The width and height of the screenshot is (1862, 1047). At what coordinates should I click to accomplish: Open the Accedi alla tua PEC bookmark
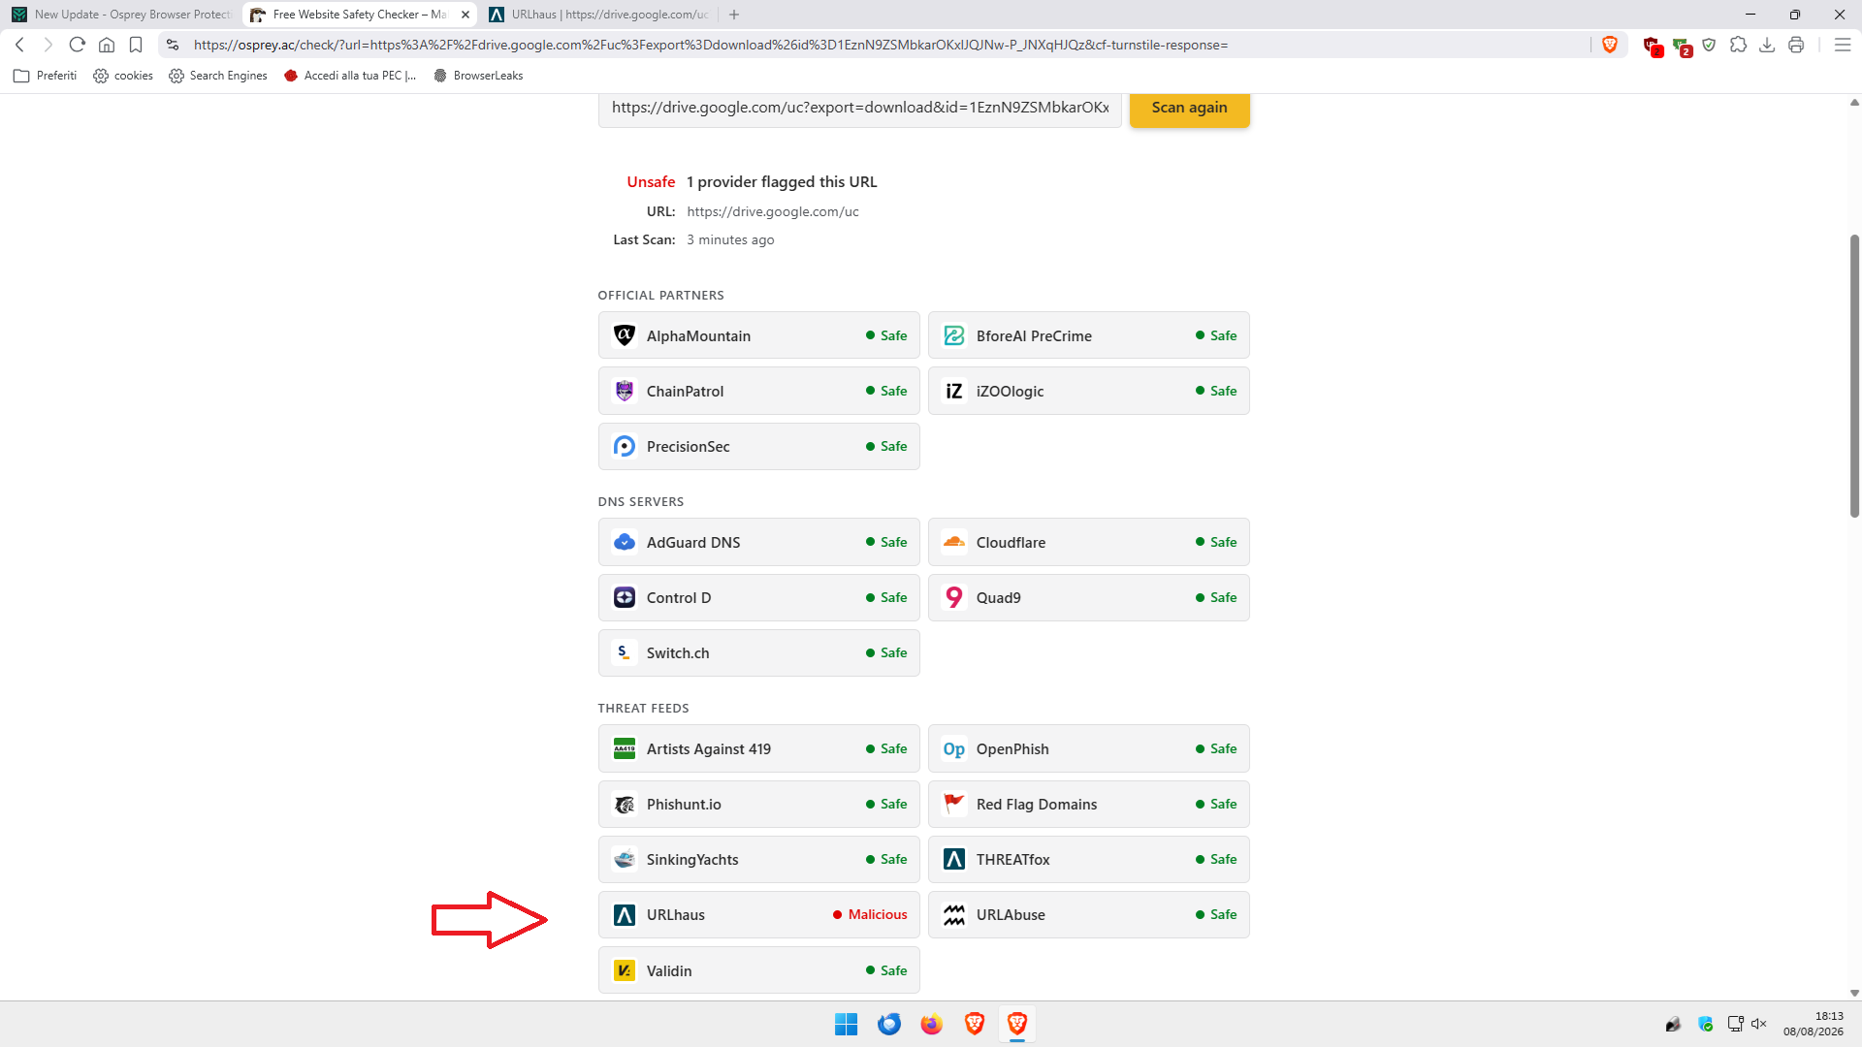(x=350, y=76)
